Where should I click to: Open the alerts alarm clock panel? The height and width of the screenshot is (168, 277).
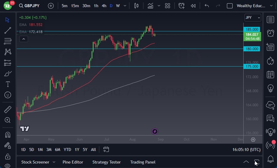tap(270, 33)
